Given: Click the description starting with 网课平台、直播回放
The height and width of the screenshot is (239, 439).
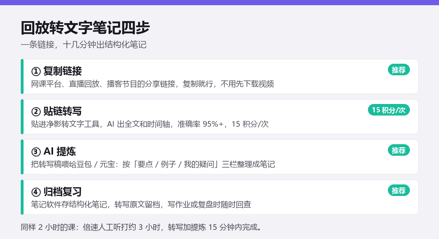Looking at the screenshot, I should pyautogui.click(x=152, y=84).
